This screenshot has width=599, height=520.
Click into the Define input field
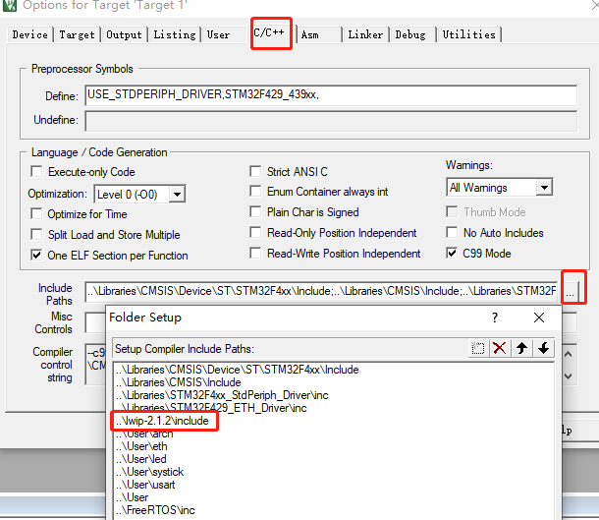331,95
